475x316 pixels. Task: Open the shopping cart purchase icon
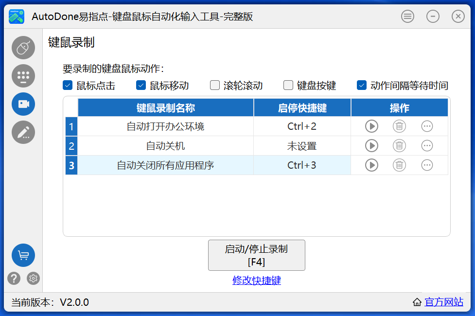tap(23, 255)
